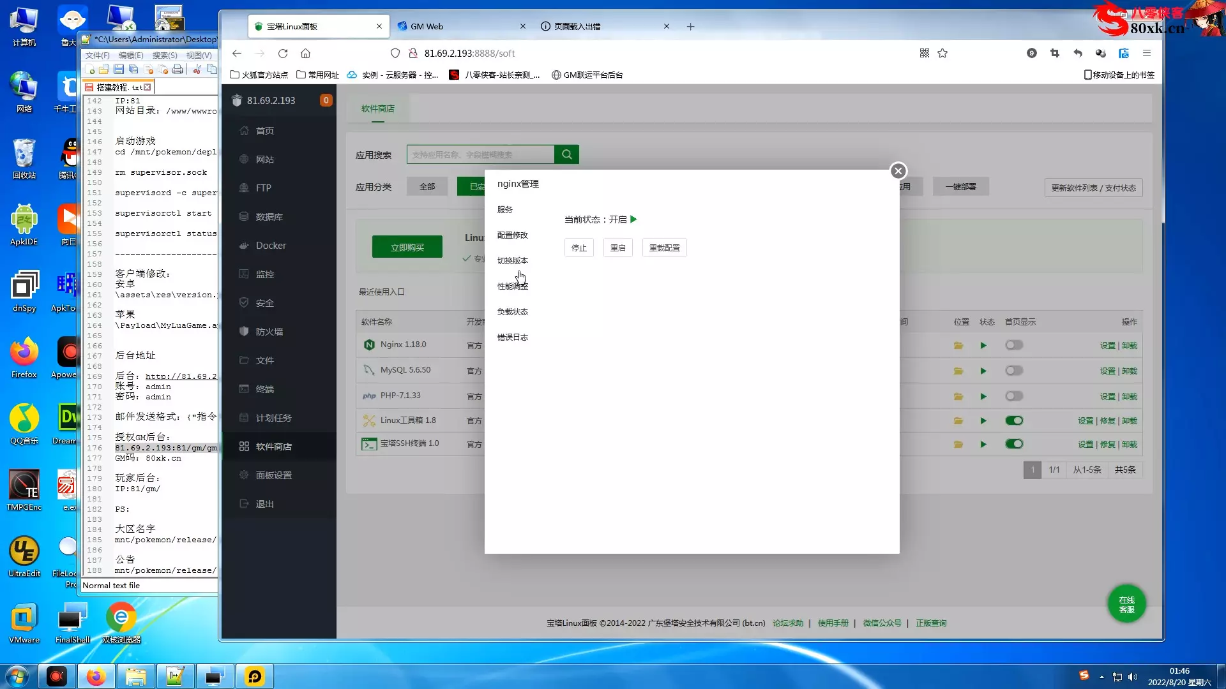Show hidden system tray icons arrow
This screenshot has width=1226, height=689.
click(1101, 677)
